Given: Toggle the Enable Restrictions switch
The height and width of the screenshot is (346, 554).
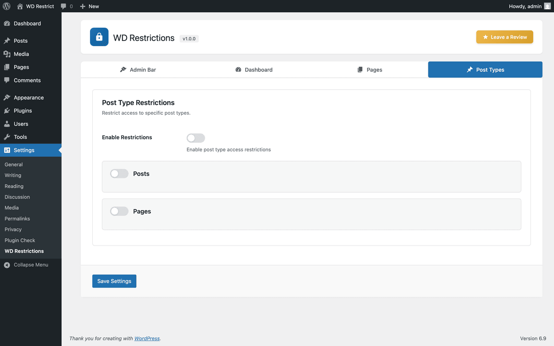Looking at the screenshot, I should tap(196, 138).
